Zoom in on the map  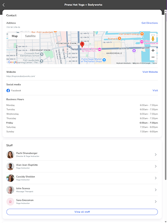tap(153, 51)
